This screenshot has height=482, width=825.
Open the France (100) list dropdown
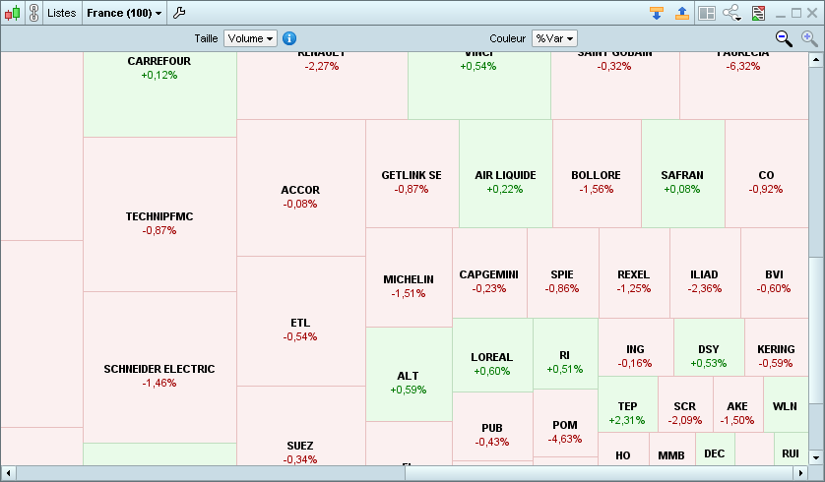pyautogui.click(x=124, y=13)
